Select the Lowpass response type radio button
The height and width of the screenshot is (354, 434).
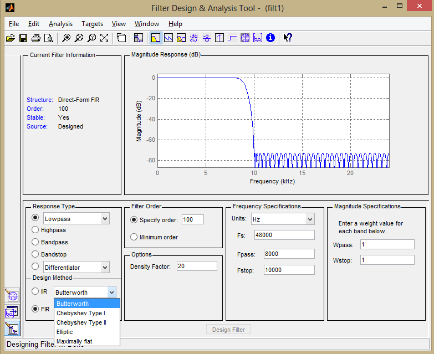tap(35, 218)
